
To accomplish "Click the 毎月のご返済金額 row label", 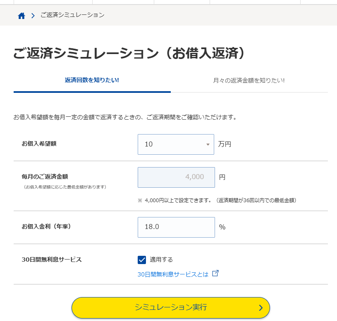I will click(45, 177).
